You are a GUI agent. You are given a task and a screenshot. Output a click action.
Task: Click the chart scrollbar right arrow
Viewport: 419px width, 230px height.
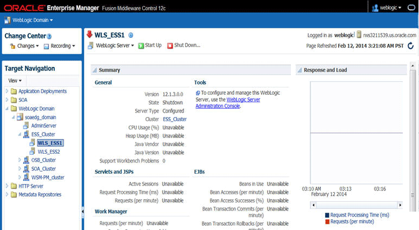pyautogui.click(x=400, y=205)
